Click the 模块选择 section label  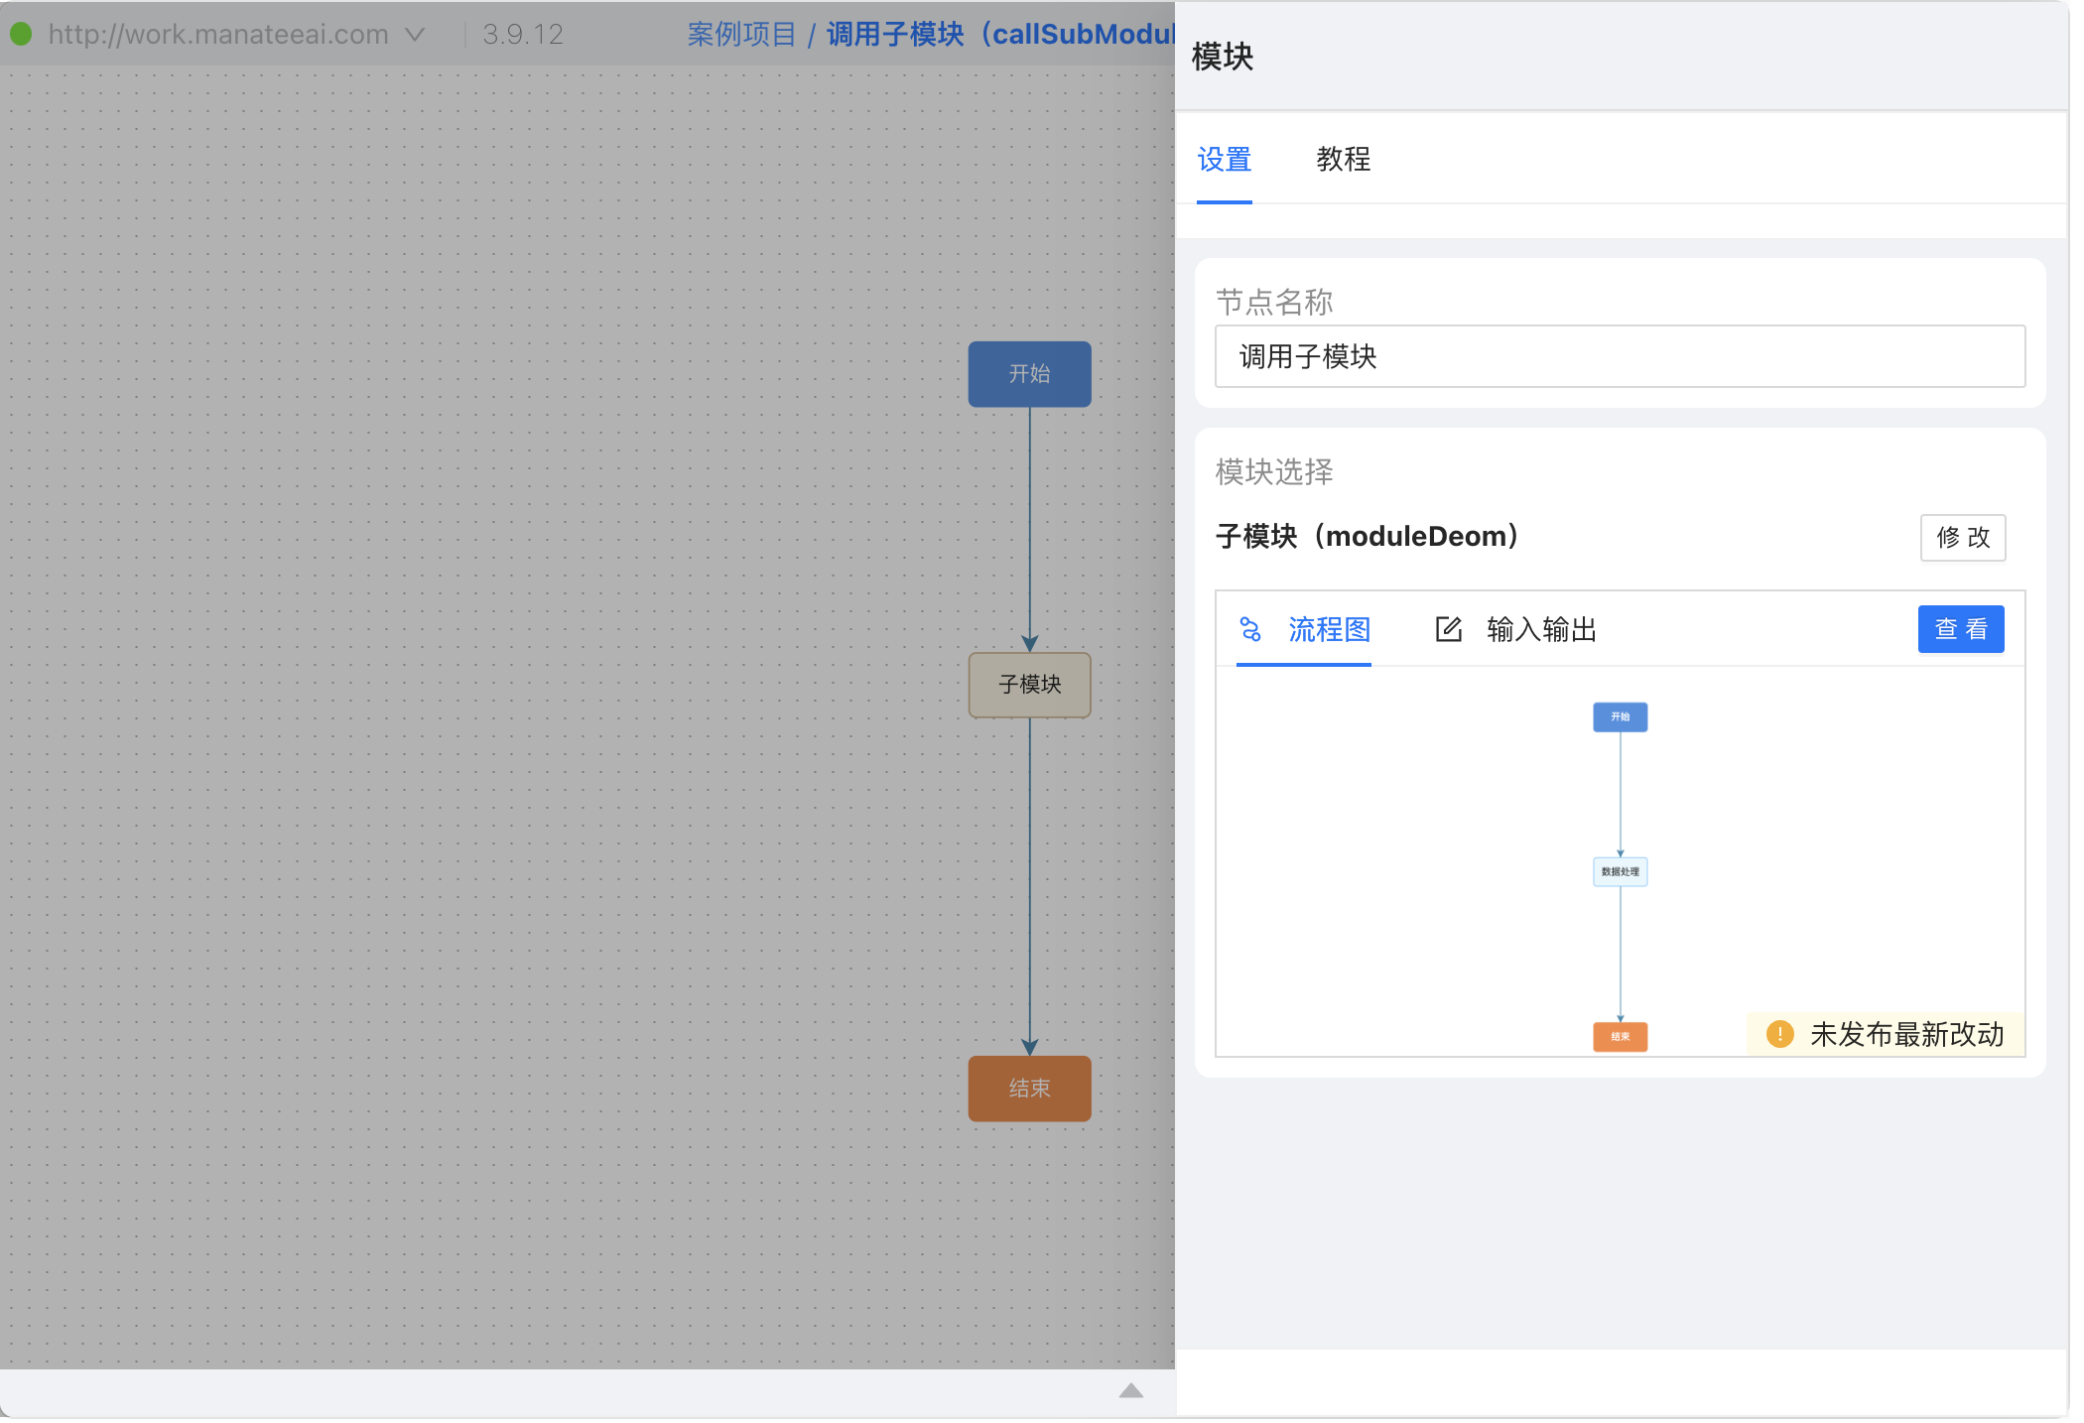pos(1274,471)
